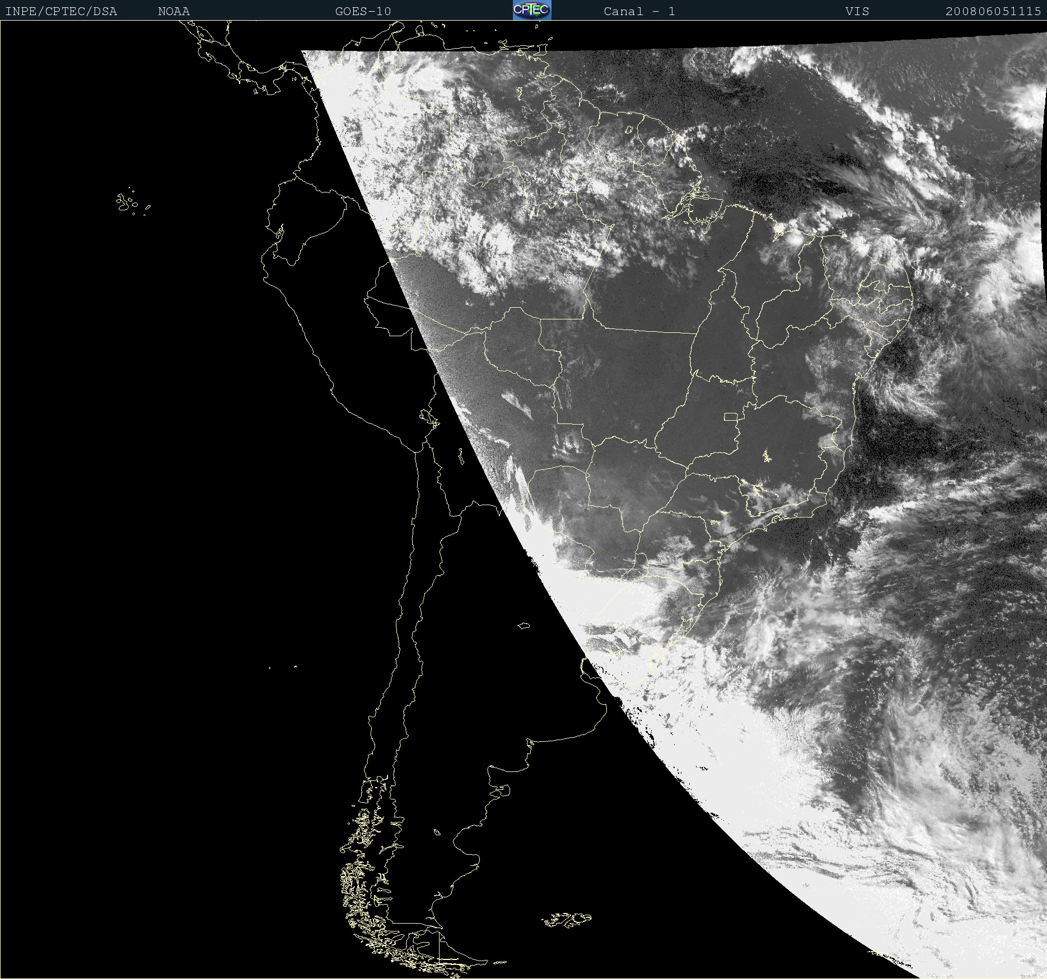Select the GOES-10 satellite label
1047x979 pixels.
(363, 11)
